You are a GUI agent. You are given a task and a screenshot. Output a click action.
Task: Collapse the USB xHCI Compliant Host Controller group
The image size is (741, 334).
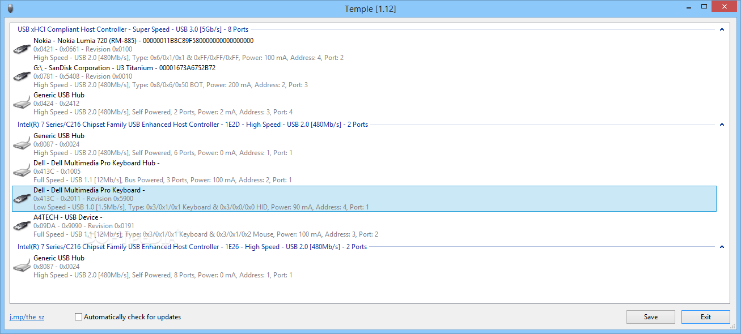click(722, 29)
